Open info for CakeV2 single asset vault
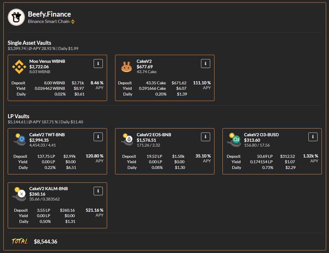This screenshot has height=253, width=329. (206, 63)
